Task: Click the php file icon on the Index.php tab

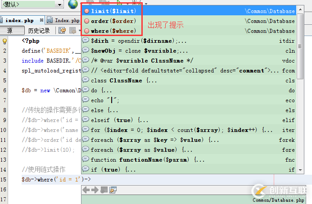Action: coord(50,20)
